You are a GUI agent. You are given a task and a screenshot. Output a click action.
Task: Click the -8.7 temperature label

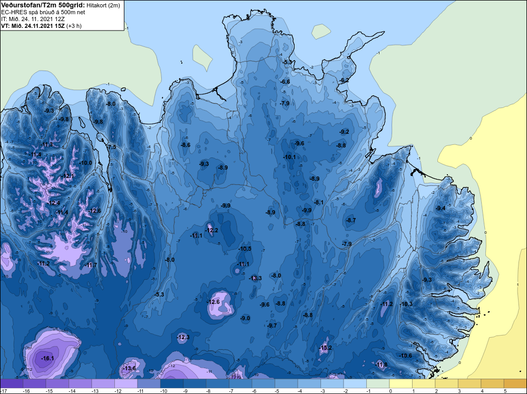tap(351, 220)
